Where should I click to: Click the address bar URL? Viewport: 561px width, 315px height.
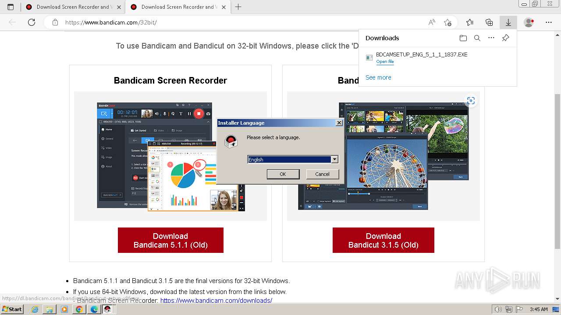(x=111, y=22)
